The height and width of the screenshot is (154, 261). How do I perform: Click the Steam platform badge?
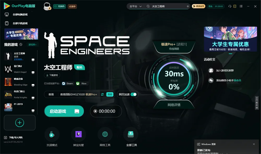[68, 84]
